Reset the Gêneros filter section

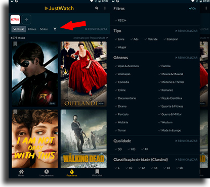(186, 58)
